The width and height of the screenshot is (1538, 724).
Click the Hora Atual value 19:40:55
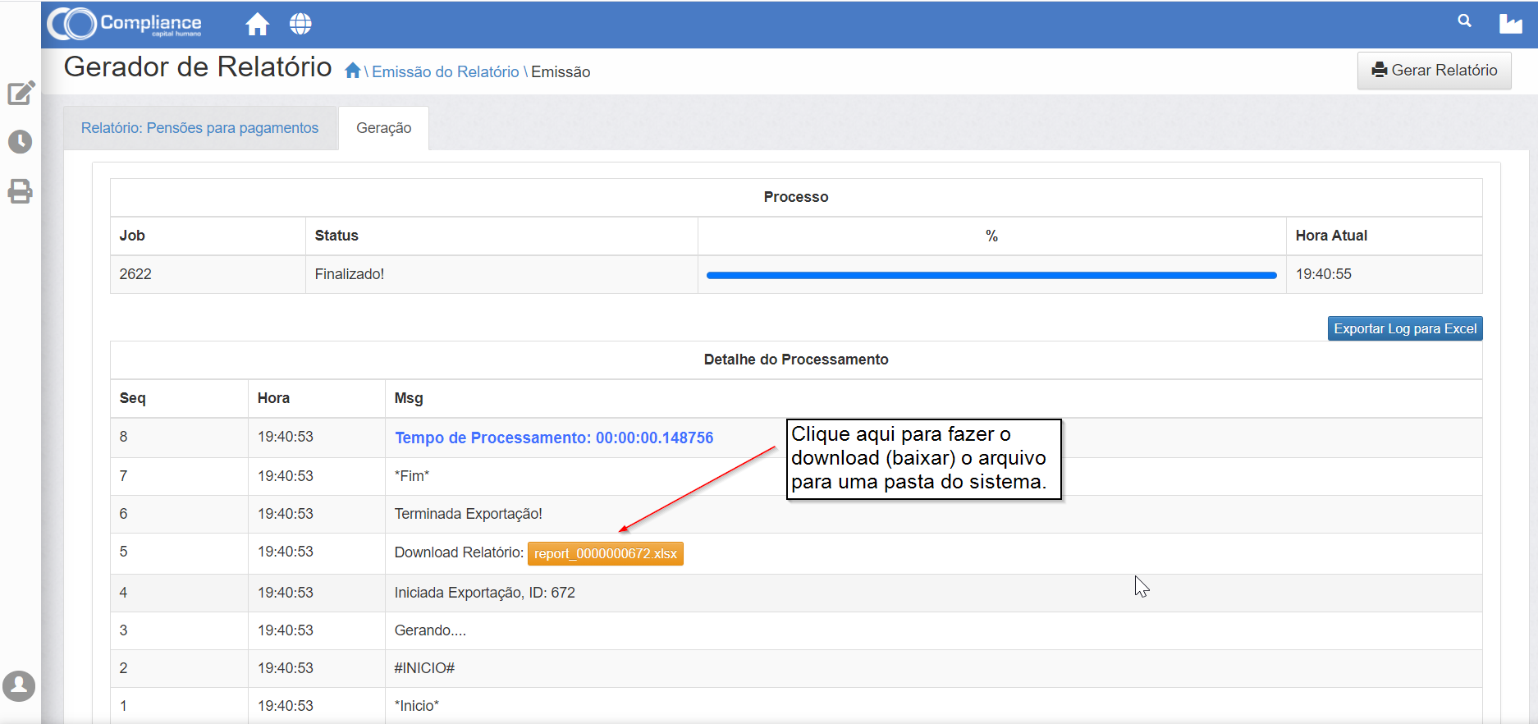[1324, 274]
